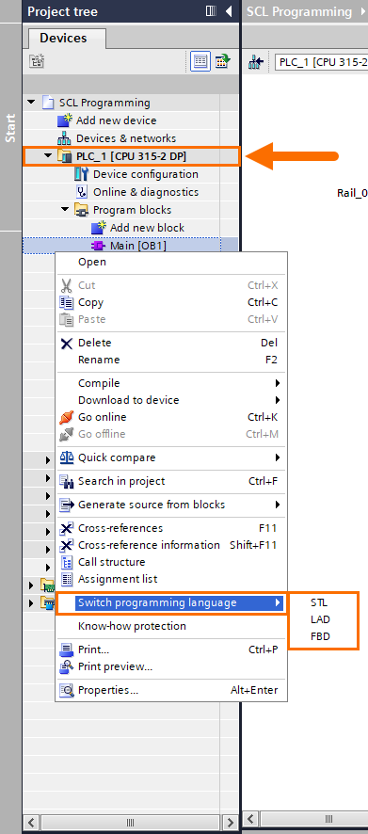Click the Call structure icon

[67, 562]
